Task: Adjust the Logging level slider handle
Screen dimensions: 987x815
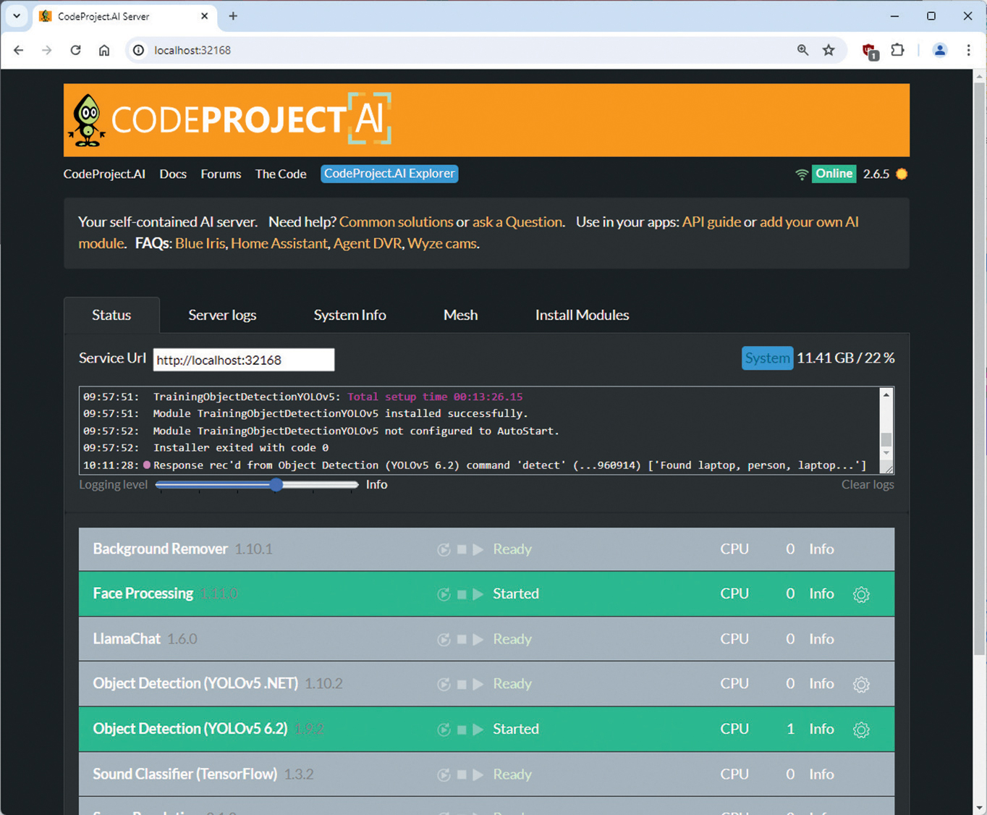Action: coord(276,484)
